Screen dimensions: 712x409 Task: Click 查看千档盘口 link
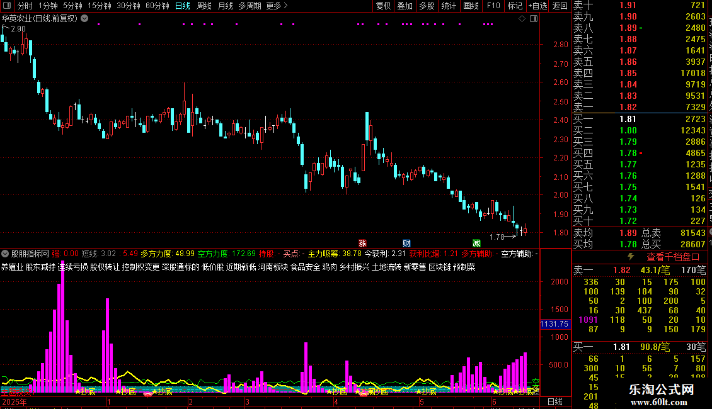click(673, 257)
